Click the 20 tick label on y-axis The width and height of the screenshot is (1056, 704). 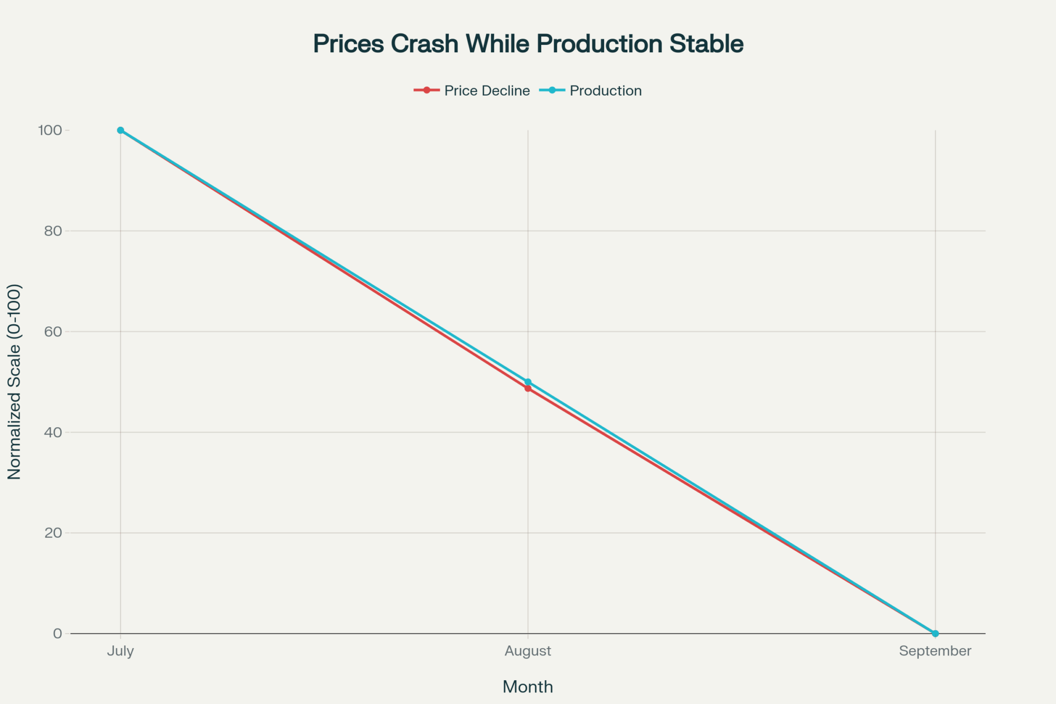pos(53,533)
